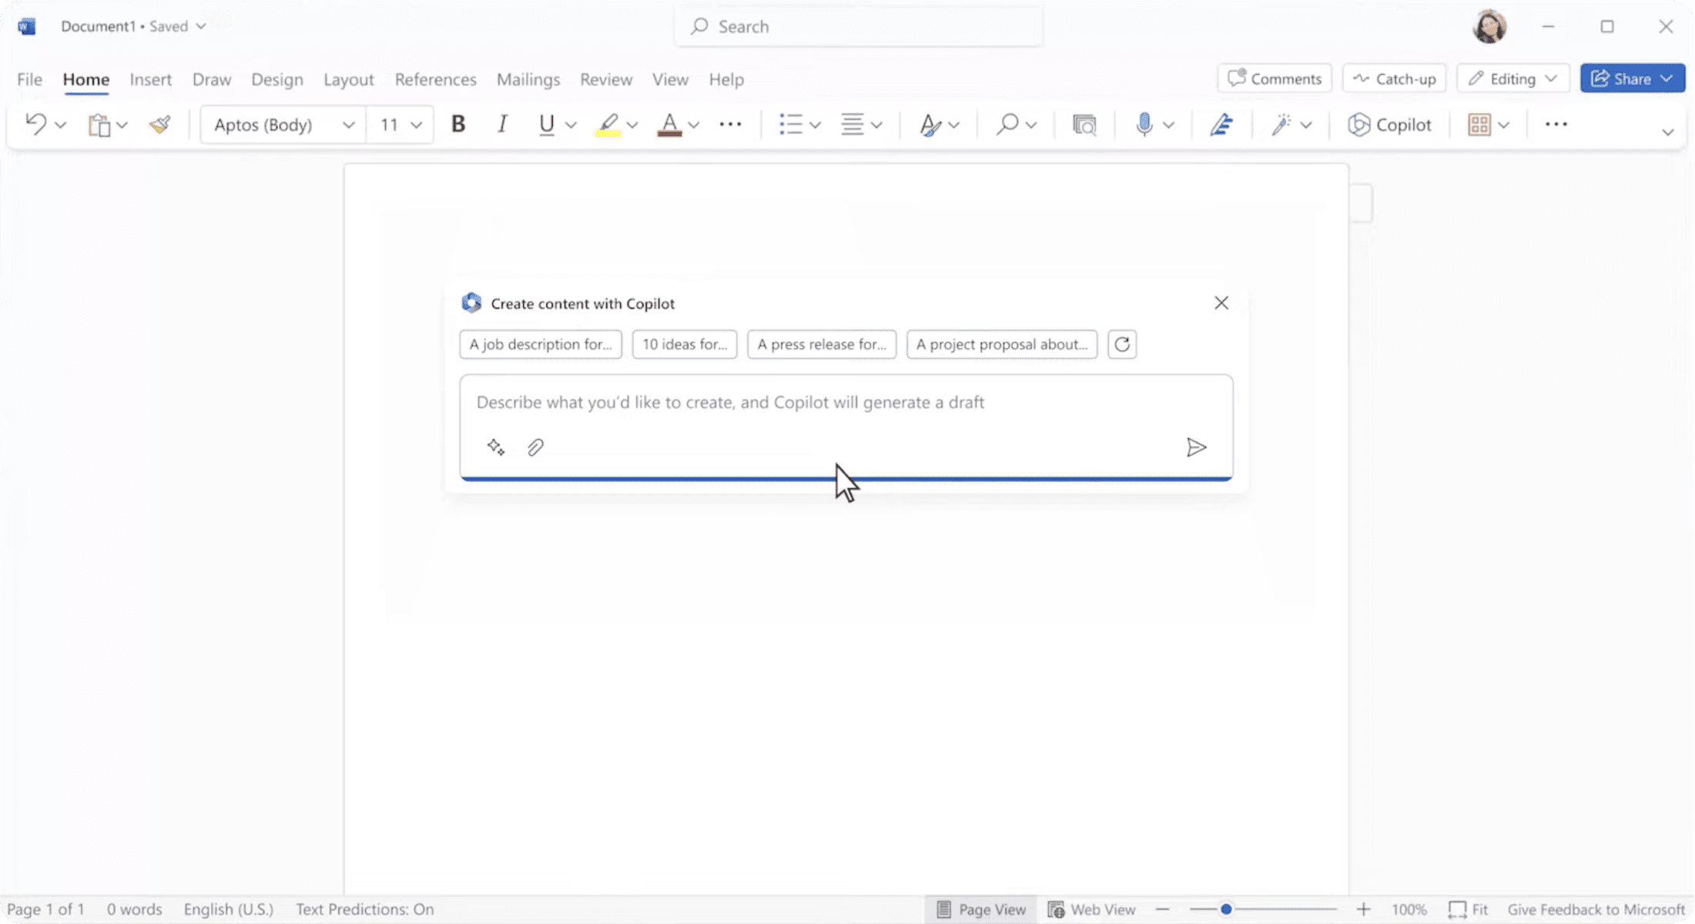Start Dictate with the microphone icon

[x=1145, y=124]
